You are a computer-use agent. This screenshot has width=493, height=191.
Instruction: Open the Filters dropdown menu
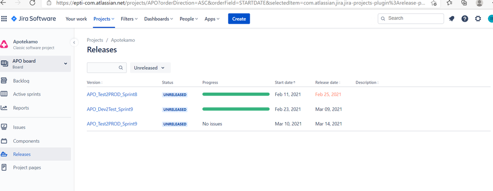click(129, 19)
